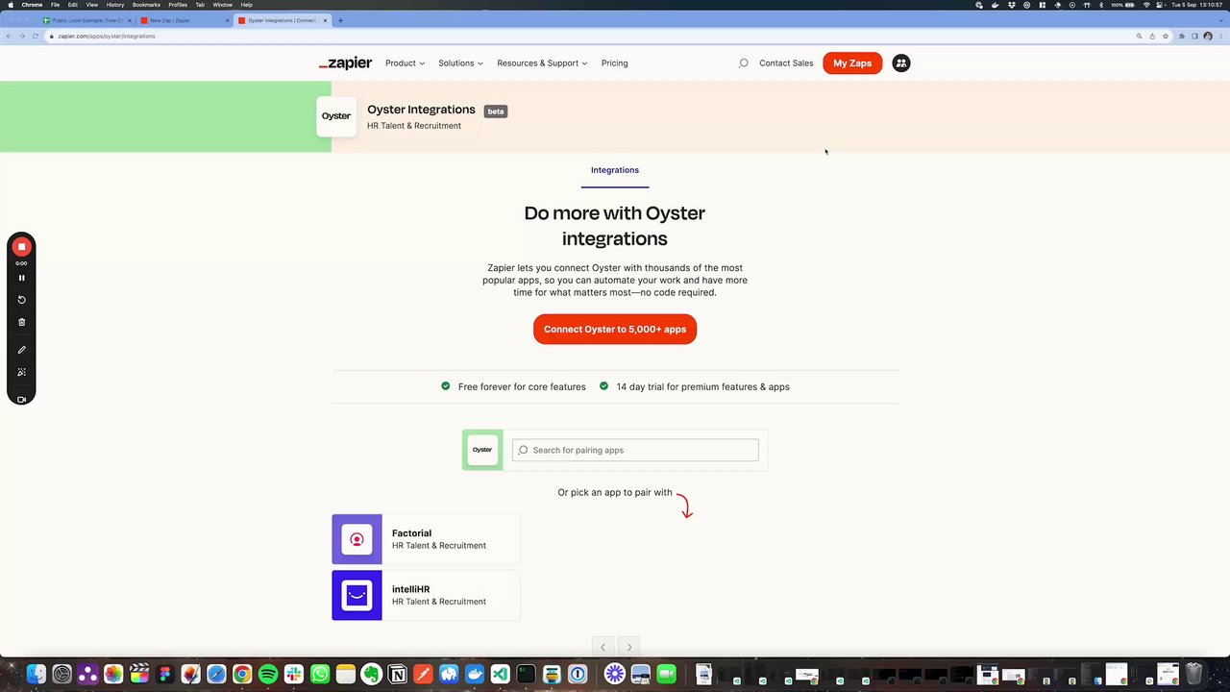This screenshot has width=1230, height=692.
Task: Stop the Loom recording
Action: click(x=21, y=247)
